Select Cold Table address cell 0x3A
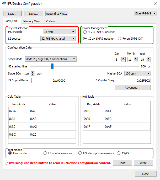 [x=19, y=111]
